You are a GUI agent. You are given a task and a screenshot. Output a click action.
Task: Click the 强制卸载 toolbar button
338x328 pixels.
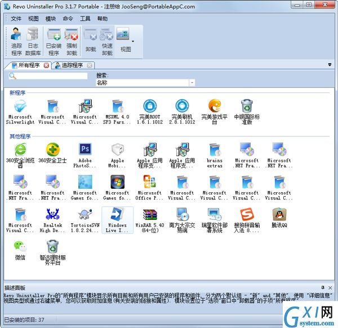(72, 41)
